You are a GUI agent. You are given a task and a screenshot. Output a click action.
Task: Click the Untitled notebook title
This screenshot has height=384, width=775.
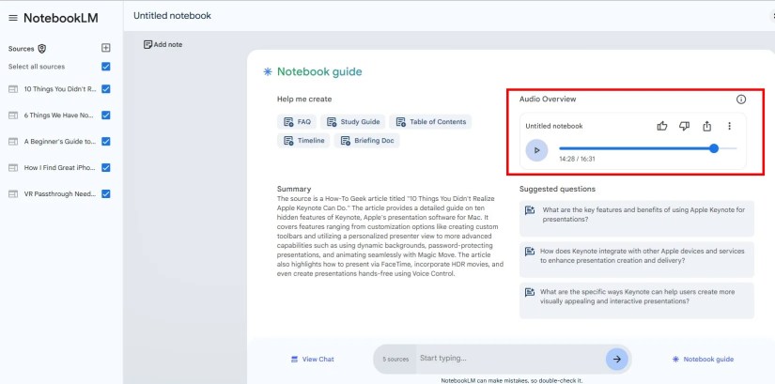coord(172,16)
